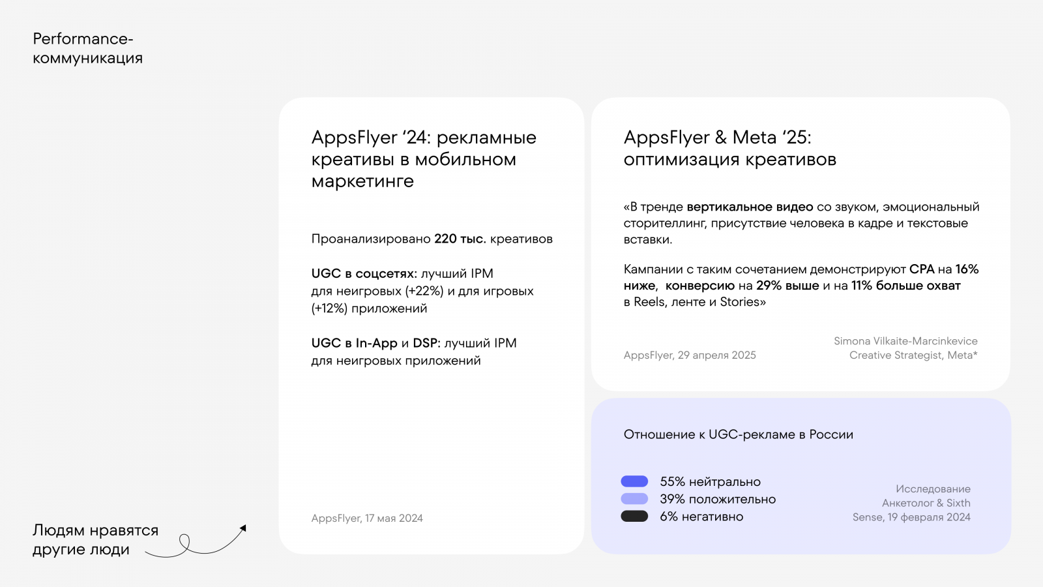Select the Performance-коммуникация slide heading
This screenshot has height=587, width=1043.
pyautogui.click(x=87, y=48)
